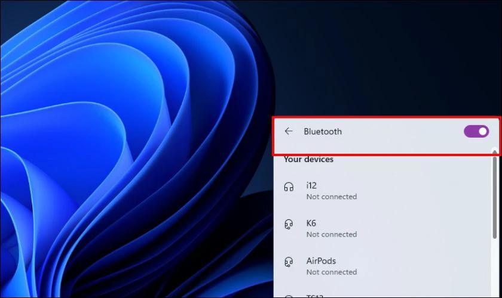Click the headset icon next to K6
This screenshot has height=298, width=502.
(x=289, y=225)
